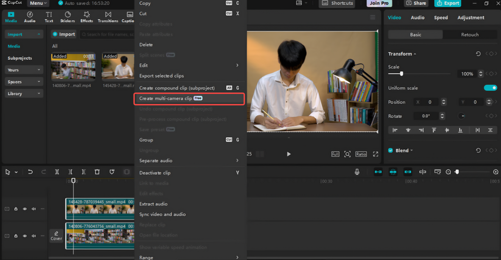Toggle visibility eye on the top video track

click(x=25, y=209)
